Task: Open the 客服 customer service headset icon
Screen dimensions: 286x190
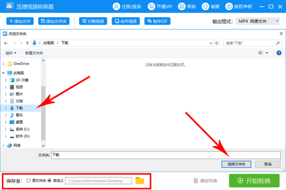Action: pos(205,7)
